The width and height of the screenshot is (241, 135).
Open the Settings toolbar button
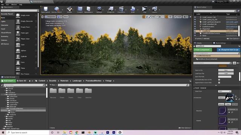point(99,10)
